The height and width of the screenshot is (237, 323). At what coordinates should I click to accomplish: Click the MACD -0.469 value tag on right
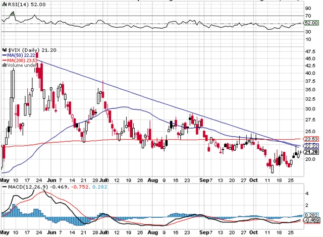pos(310,220)
